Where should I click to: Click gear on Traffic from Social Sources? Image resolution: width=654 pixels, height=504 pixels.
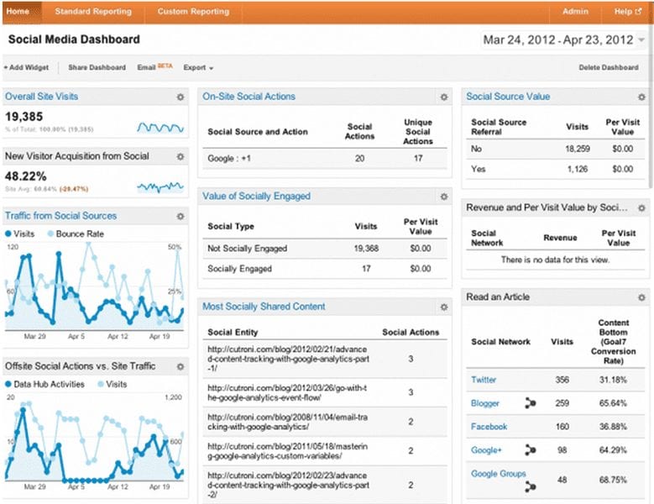(x=181, y=216)
